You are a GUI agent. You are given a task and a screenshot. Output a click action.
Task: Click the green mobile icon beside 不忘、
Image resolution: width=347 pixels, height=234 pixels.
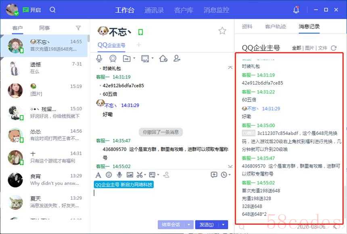(x=140, y=32)
